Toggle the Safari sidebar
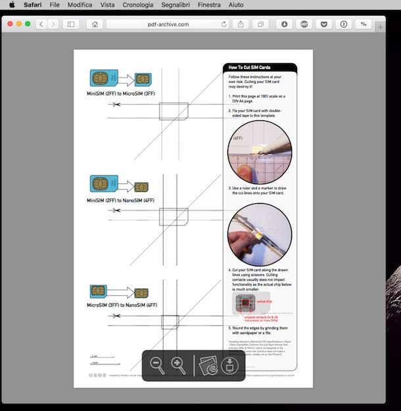The width and height of the screenshot is (401, 411). pyautogui.click(x=71, y=24)
